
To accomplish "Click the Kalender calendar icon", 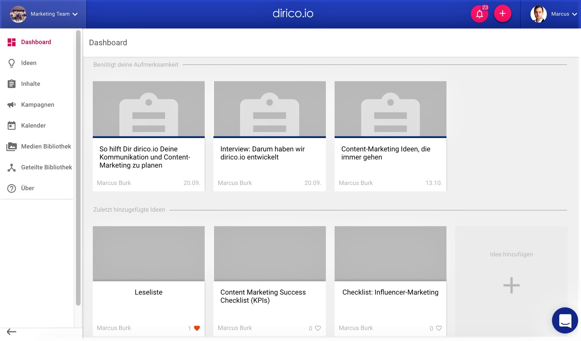I will [12, 126].
